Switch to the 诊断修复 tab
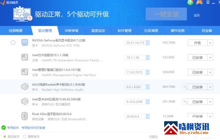 click(71, 31)
